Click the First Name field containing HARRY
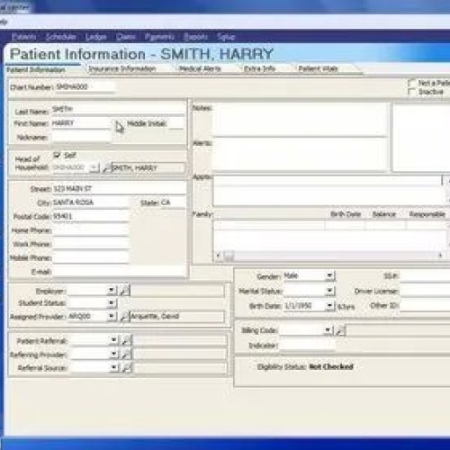Image resolution: width=450 pixels, height=450 pixels. coord(81,123)
